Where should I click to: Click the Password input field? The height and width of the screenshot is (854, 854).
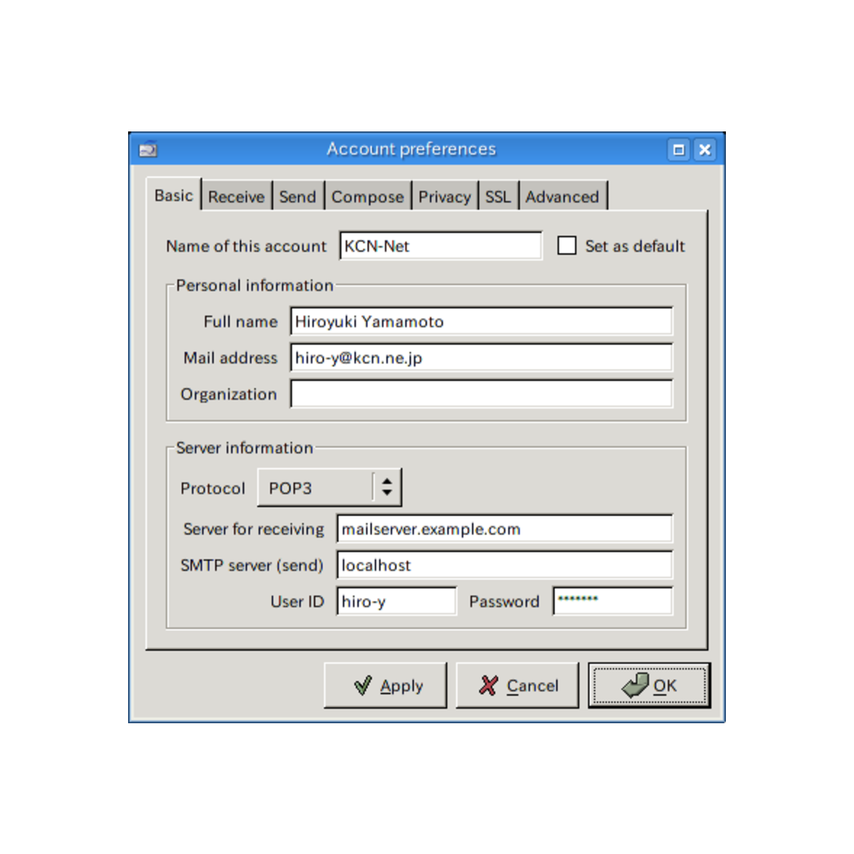[x=612, y=601]
